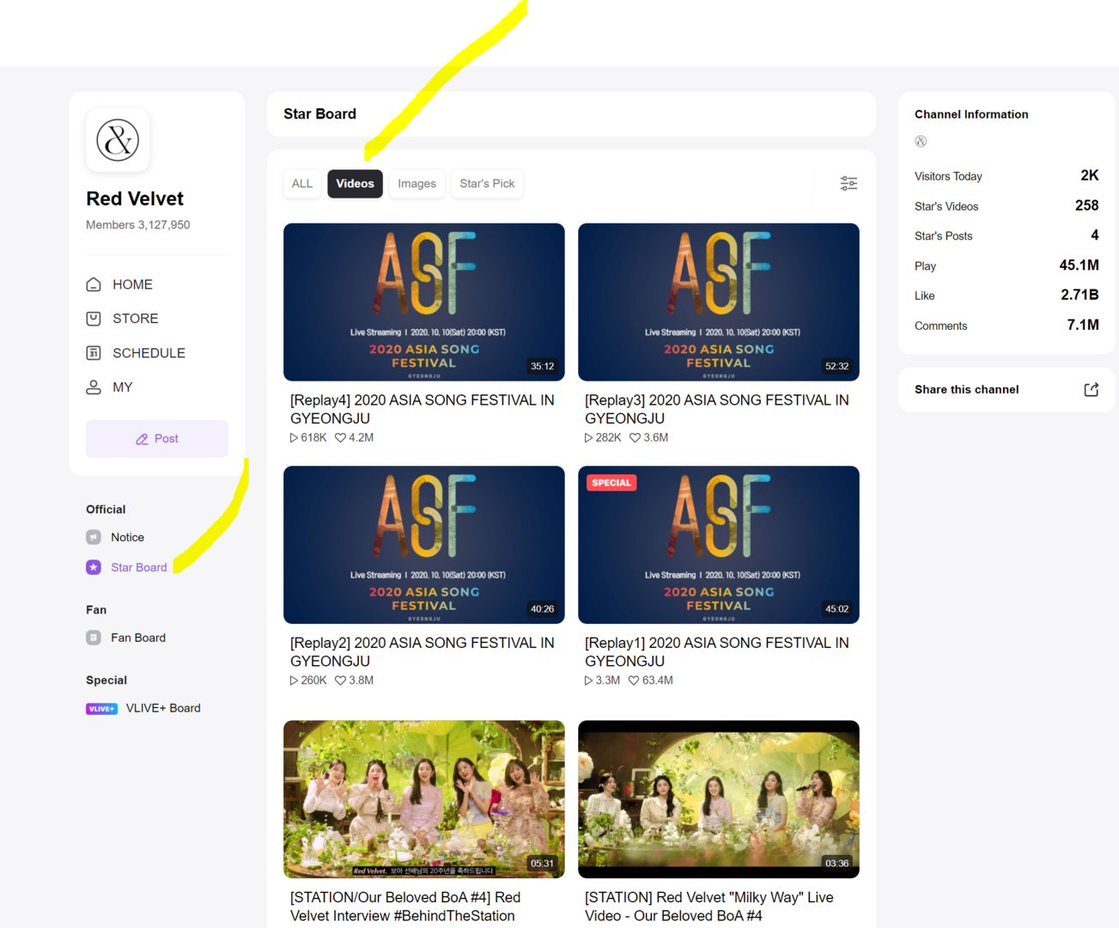Switch to the Videos tab
The width and height of the screenshot is (1119, 928).
(x=355, y=184)
